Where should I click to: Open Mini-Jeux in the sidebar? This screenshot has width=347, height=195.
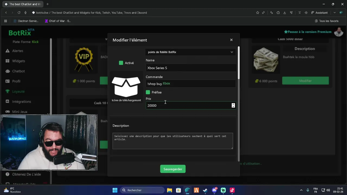pos(20,112)
